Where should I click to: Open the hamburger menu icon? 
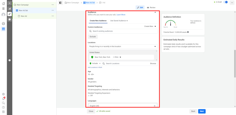(x=3, y=9)
